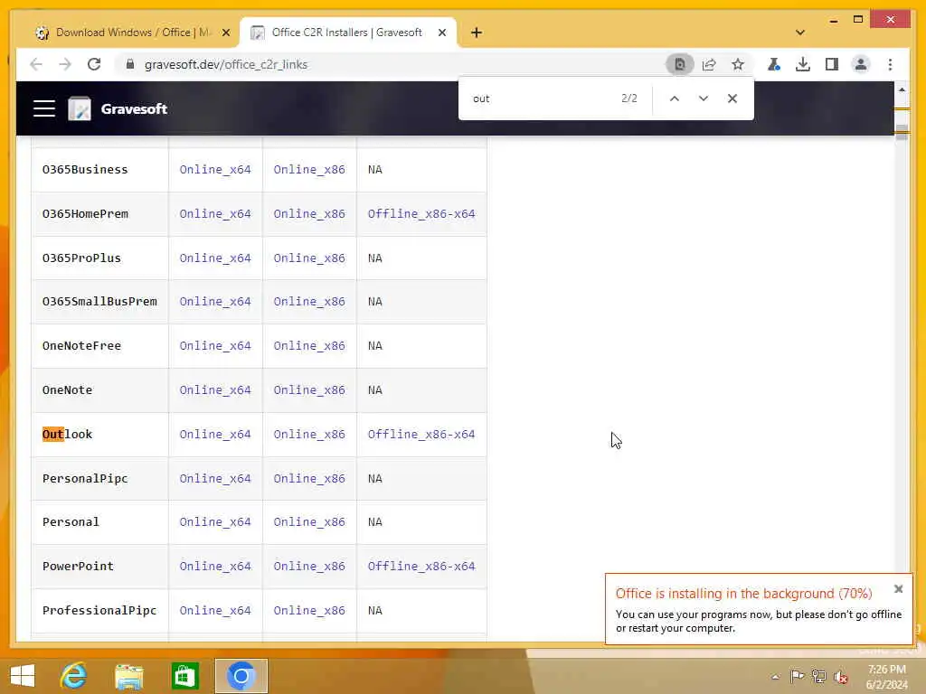The image size is (926, 694).
Task: Close the find bar
Action: tap(732, 98)
